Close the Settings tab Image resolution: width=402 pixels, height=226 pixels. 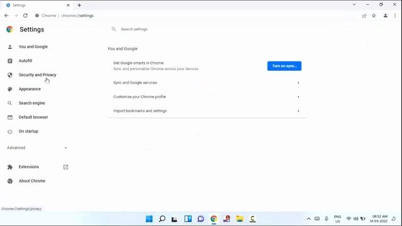pyautogui.click(x=68, y=5)
